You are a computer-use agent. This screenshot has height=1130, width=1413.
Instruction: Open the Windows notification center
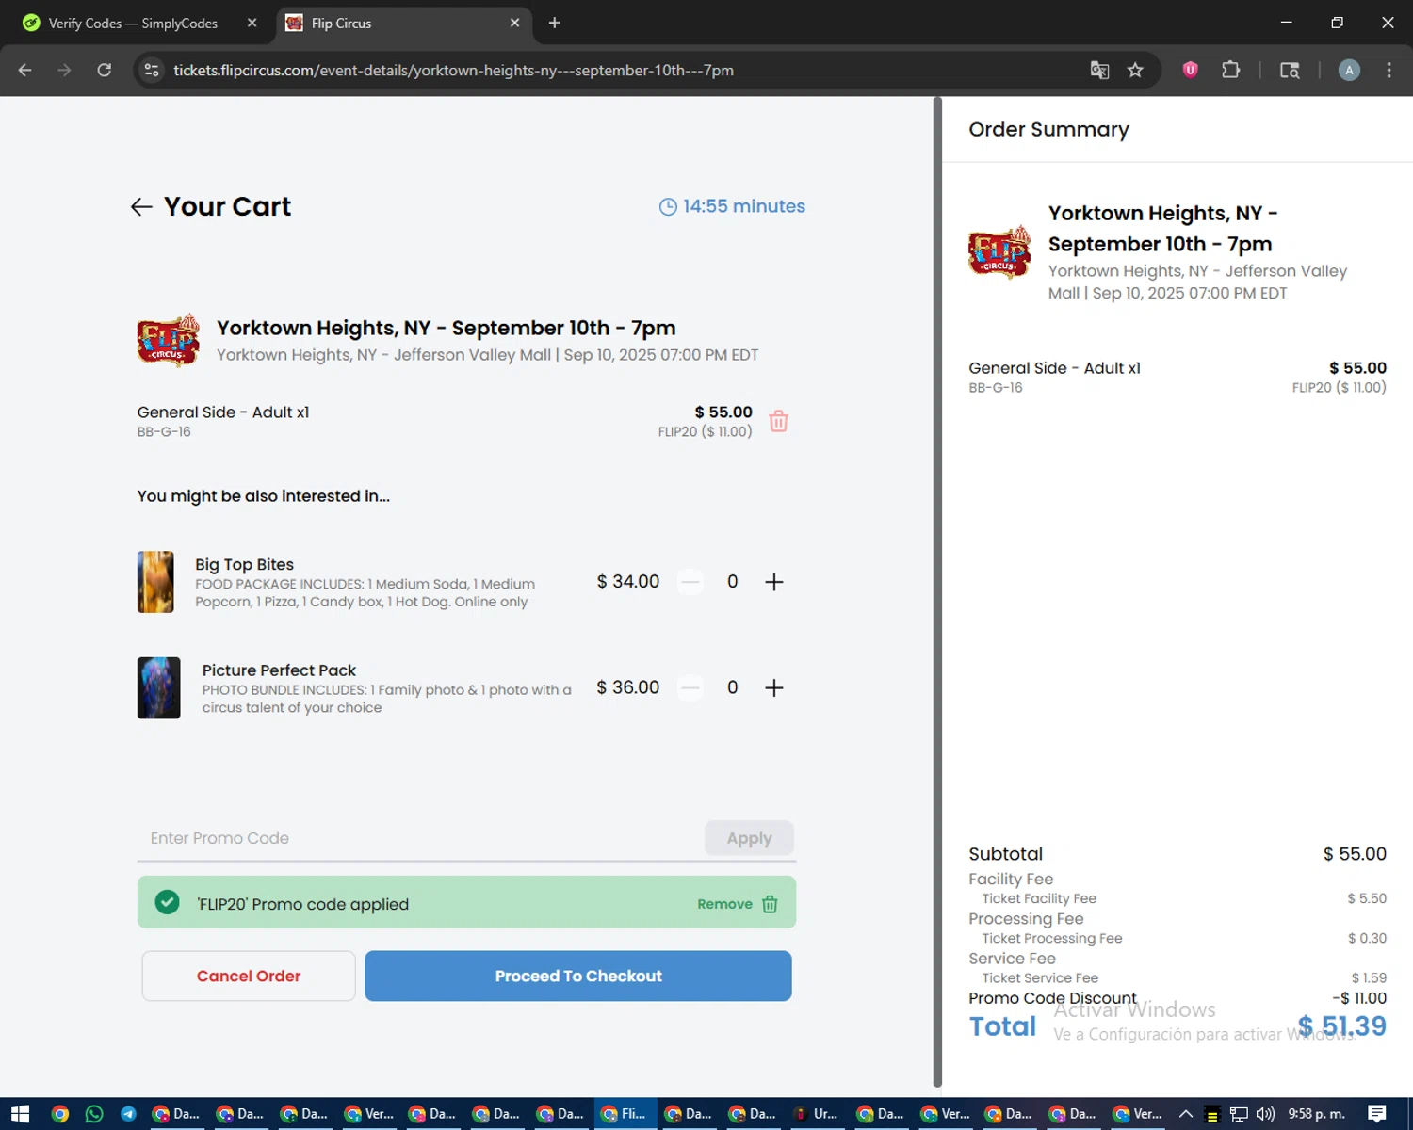(1376, 1114)
